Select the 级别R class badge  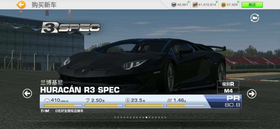click(x=228, y=84)
